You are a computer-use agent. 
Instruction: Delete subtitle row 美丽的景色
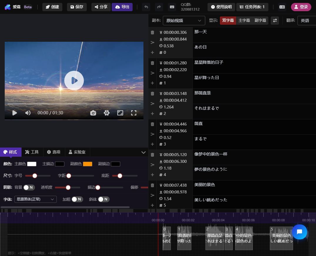coord(152,185)
